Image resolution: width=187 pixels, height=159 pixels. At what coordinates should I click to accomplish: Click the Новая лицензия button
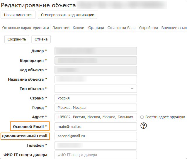point(18,15)
